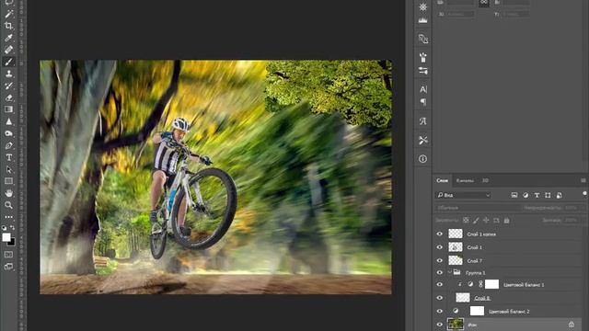Switch to the 'Слои' tab
Image resolution: width=589 pixels, height=331 pixels.
pos(442,180)
